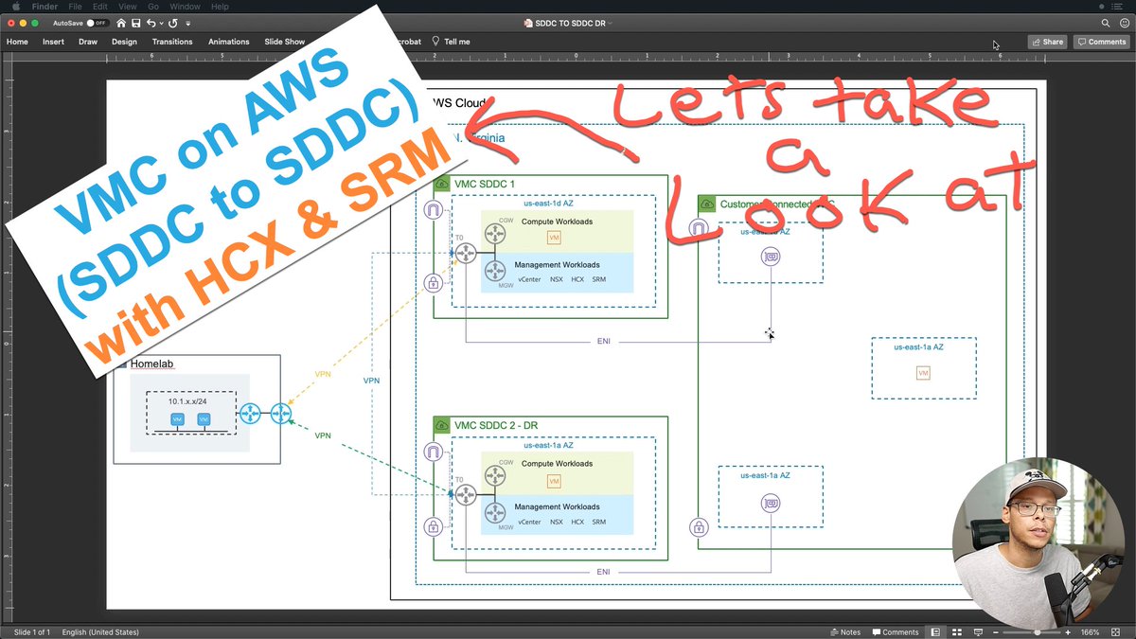Open the Home ribbon tab
The width and height of the screenshot is (1136, 639).
[x=17, y=42]
